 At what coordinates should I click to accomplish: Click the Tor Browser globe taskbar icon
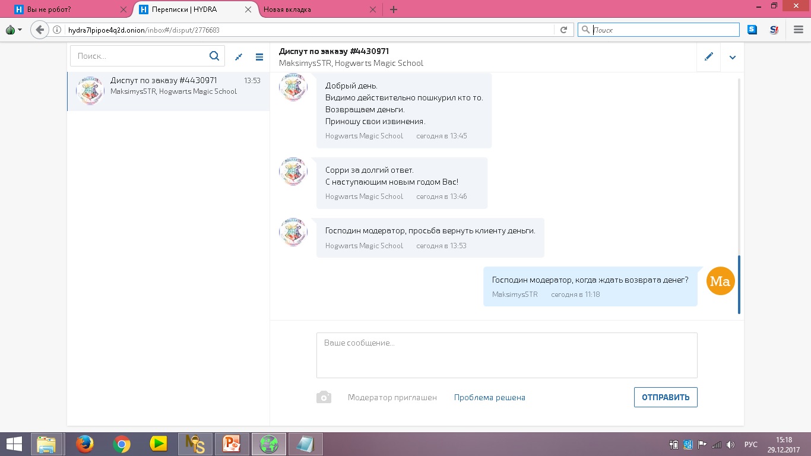(269, 444)
